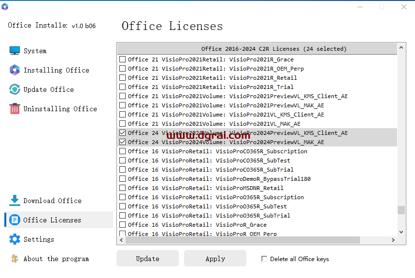Check VisioProCO365R_Subscription checkbox
Viewport: 415px width, 278px height.
pos(122,151)
